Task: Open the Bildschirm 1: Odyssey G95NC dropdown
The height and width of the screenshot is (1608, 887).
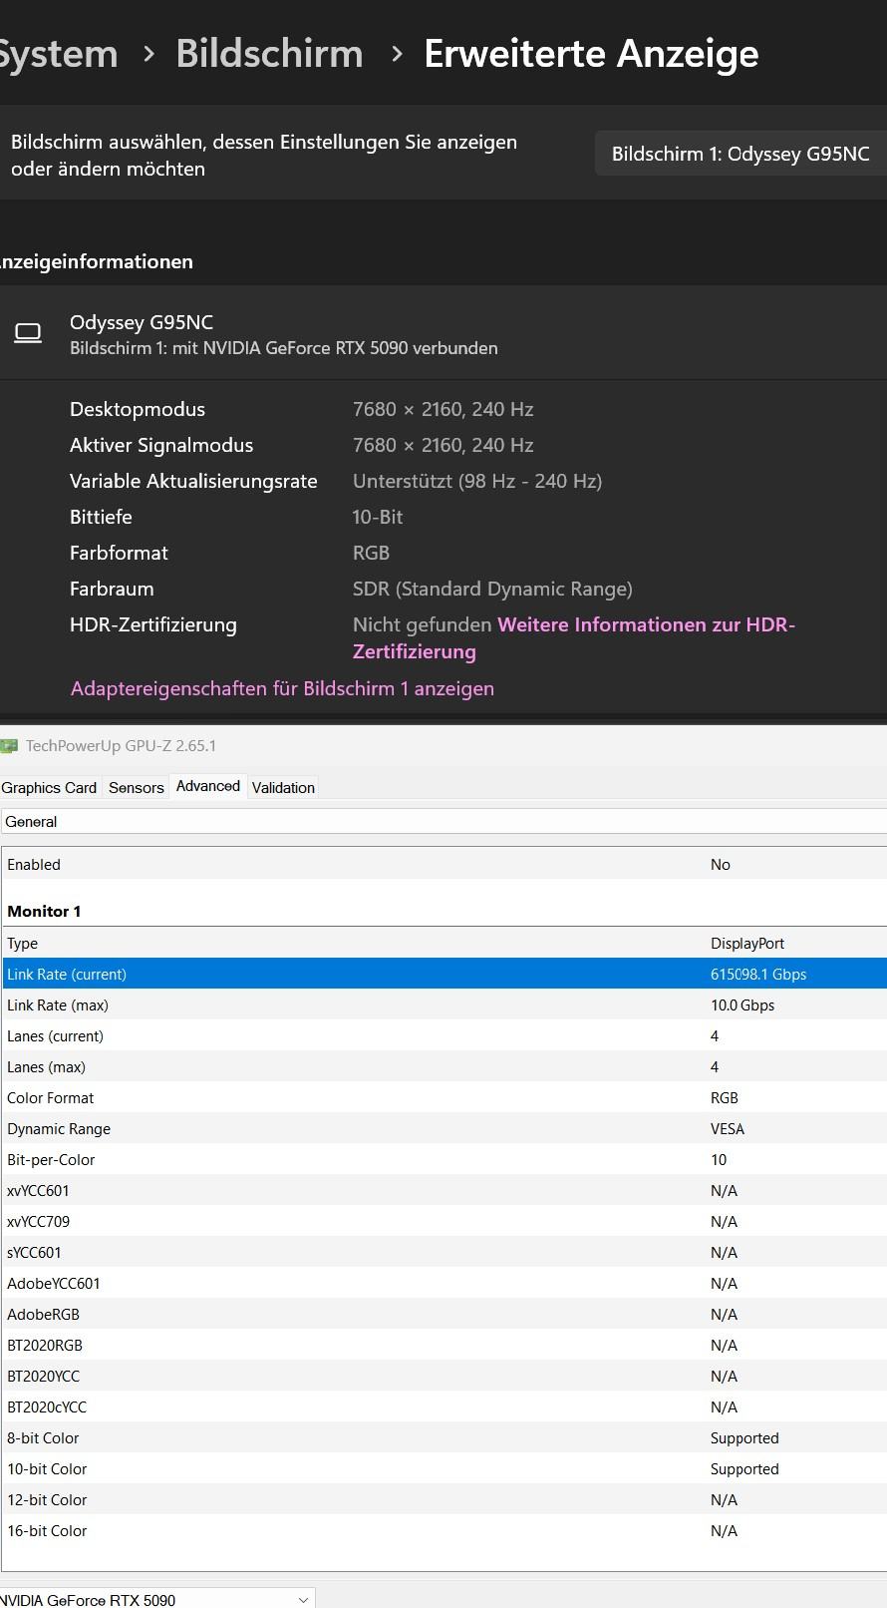Action: click(739, 154)
